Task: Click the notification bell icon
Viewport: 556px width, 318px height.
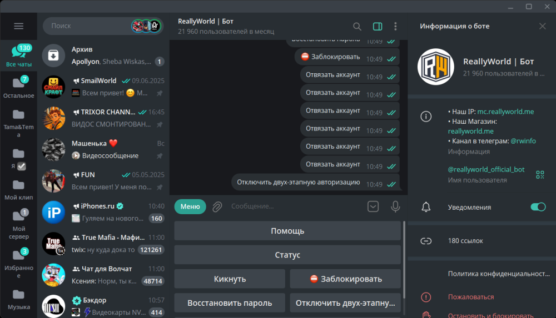Action: tap(426, 207)
